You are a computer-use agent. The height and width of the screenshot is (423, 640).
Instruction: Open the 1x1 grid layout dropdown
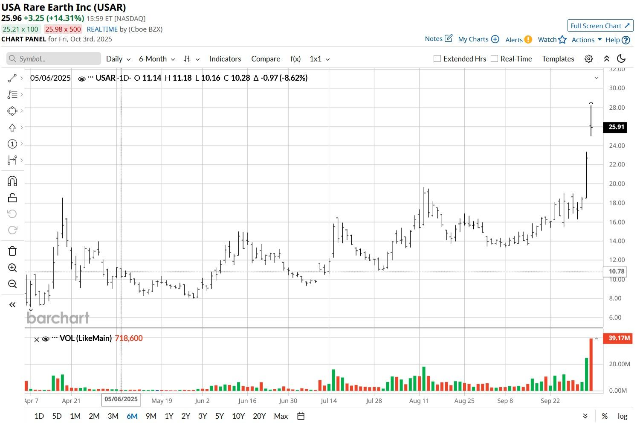coord(319,59)
